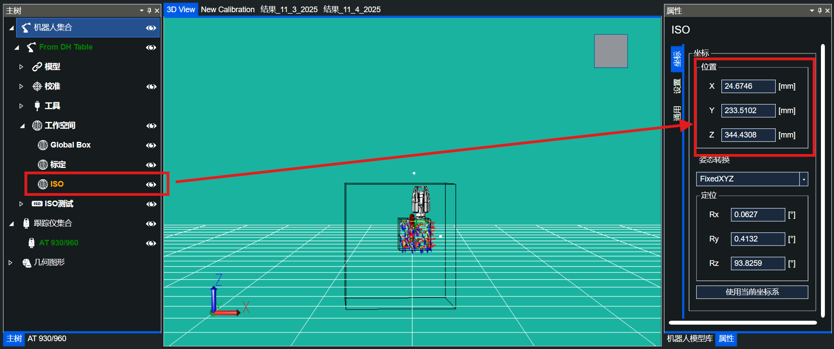Click the ISO badge icon beside ISO测试
The width and height of the screenshot is (834, 349).
pyautogui.click(x=37, y=204)
